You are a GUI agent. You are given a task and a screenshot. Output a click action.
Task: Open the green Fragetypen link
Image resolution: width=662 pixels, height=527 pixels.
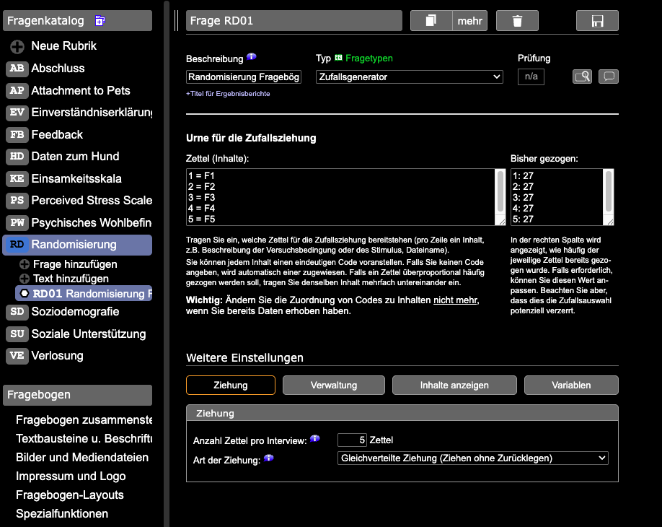tap(369, 58)
